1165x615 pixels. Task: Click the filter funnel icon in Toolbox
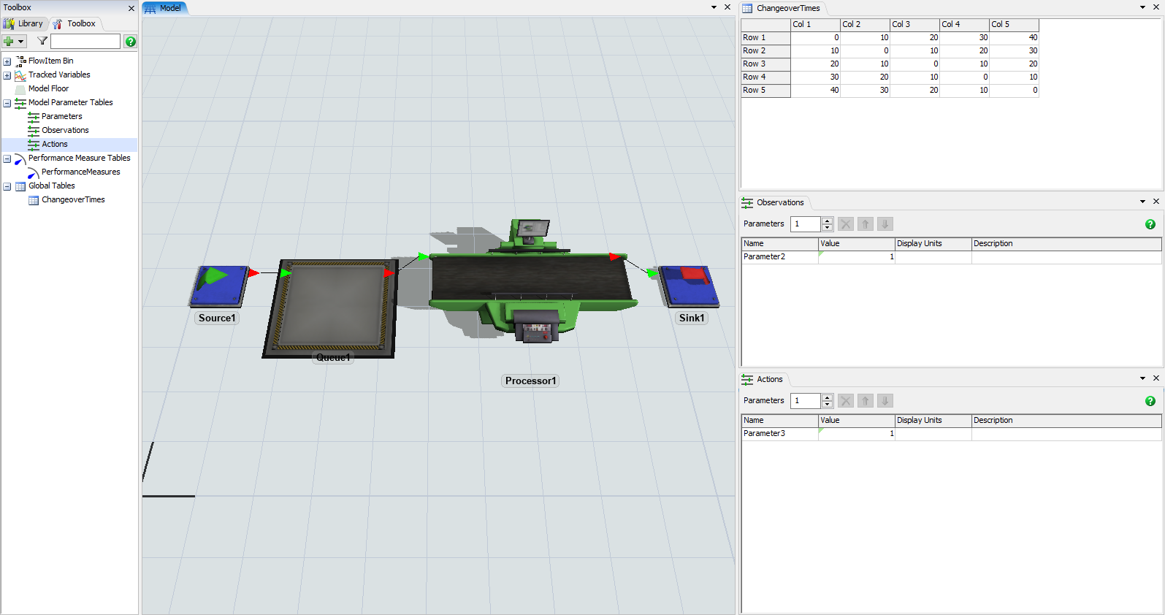[x=42, y=42]
